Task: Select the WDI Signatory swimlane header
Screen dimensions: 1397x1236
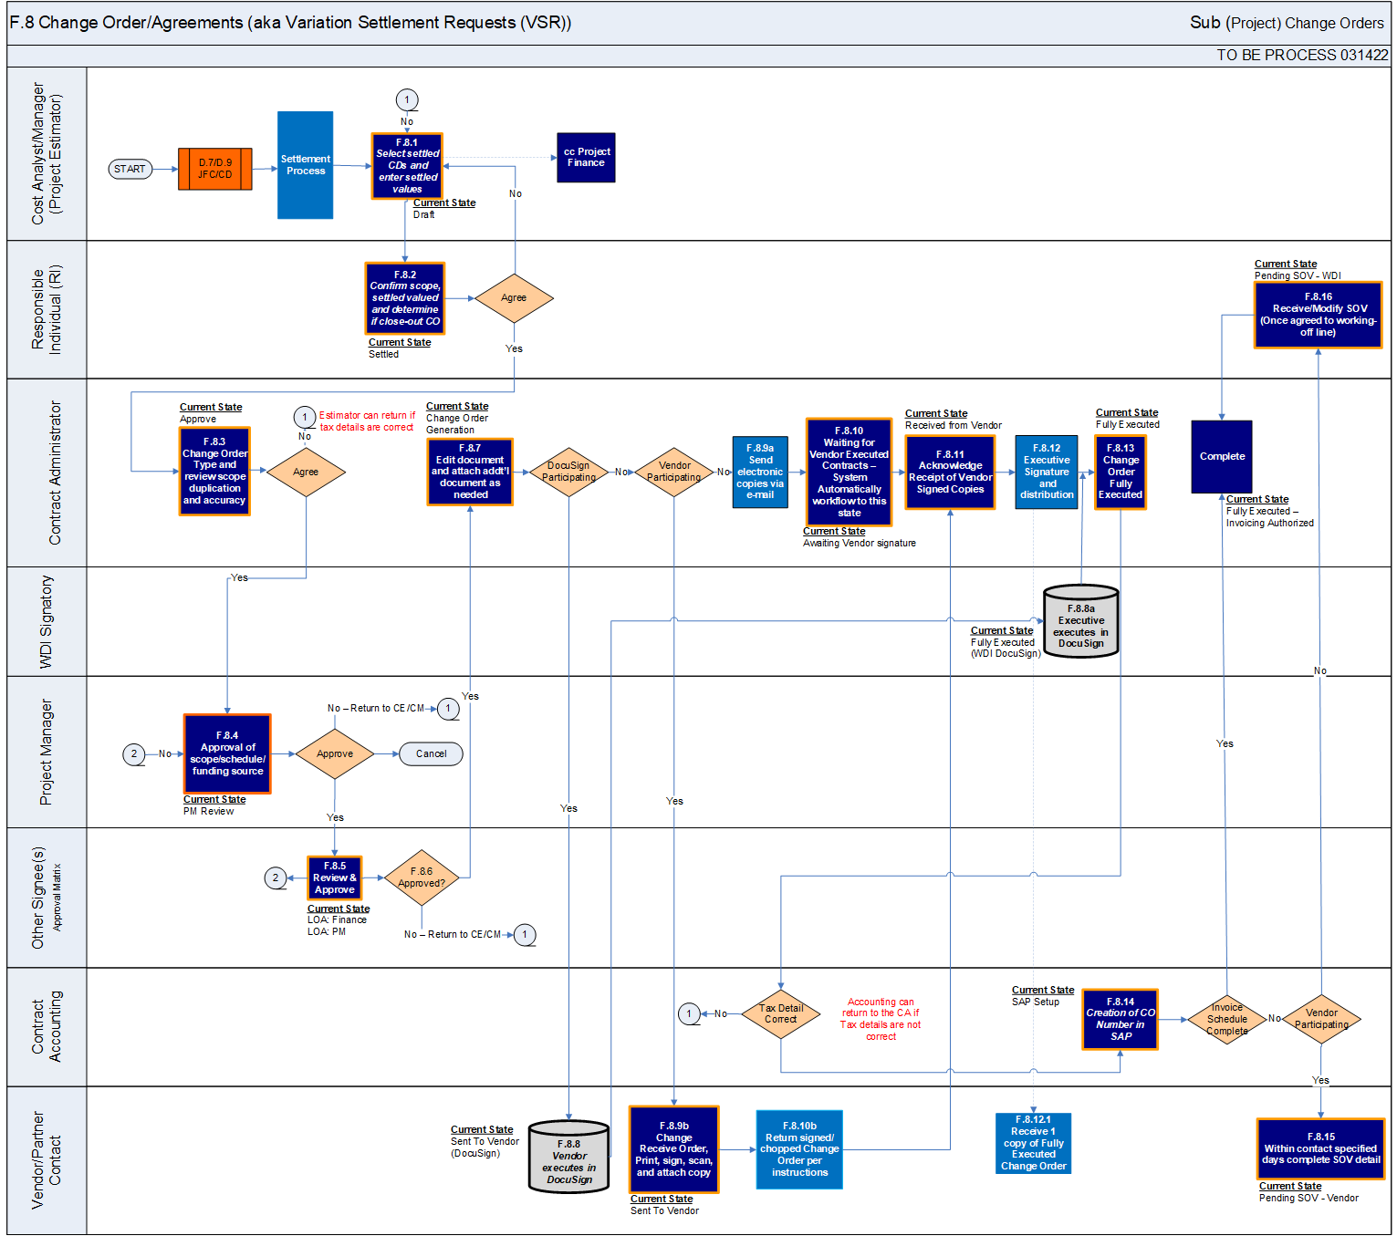Action: [x=47, y=621]
